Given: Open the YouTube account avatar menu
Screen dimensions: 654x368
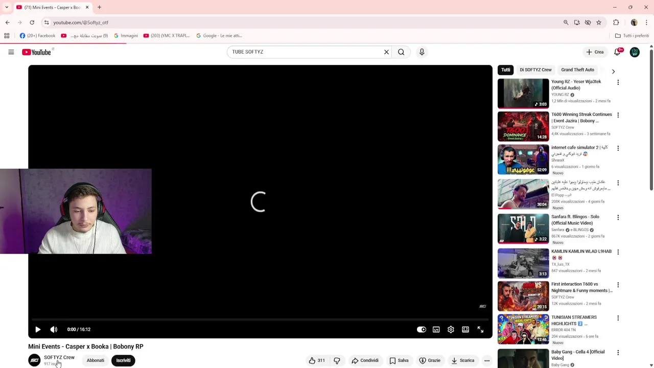Looking at the screenshot, I should pyautogui.click(x=635, y=52).
